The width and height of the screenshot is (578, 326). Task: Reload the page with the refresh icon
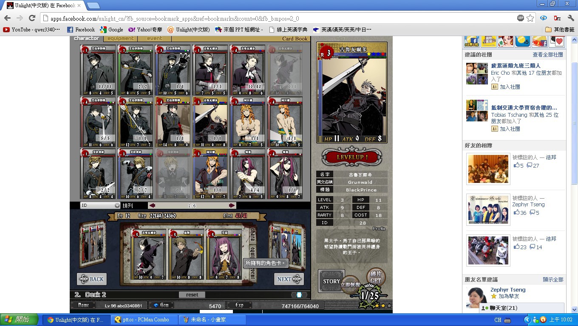click(x=32, y=18)
